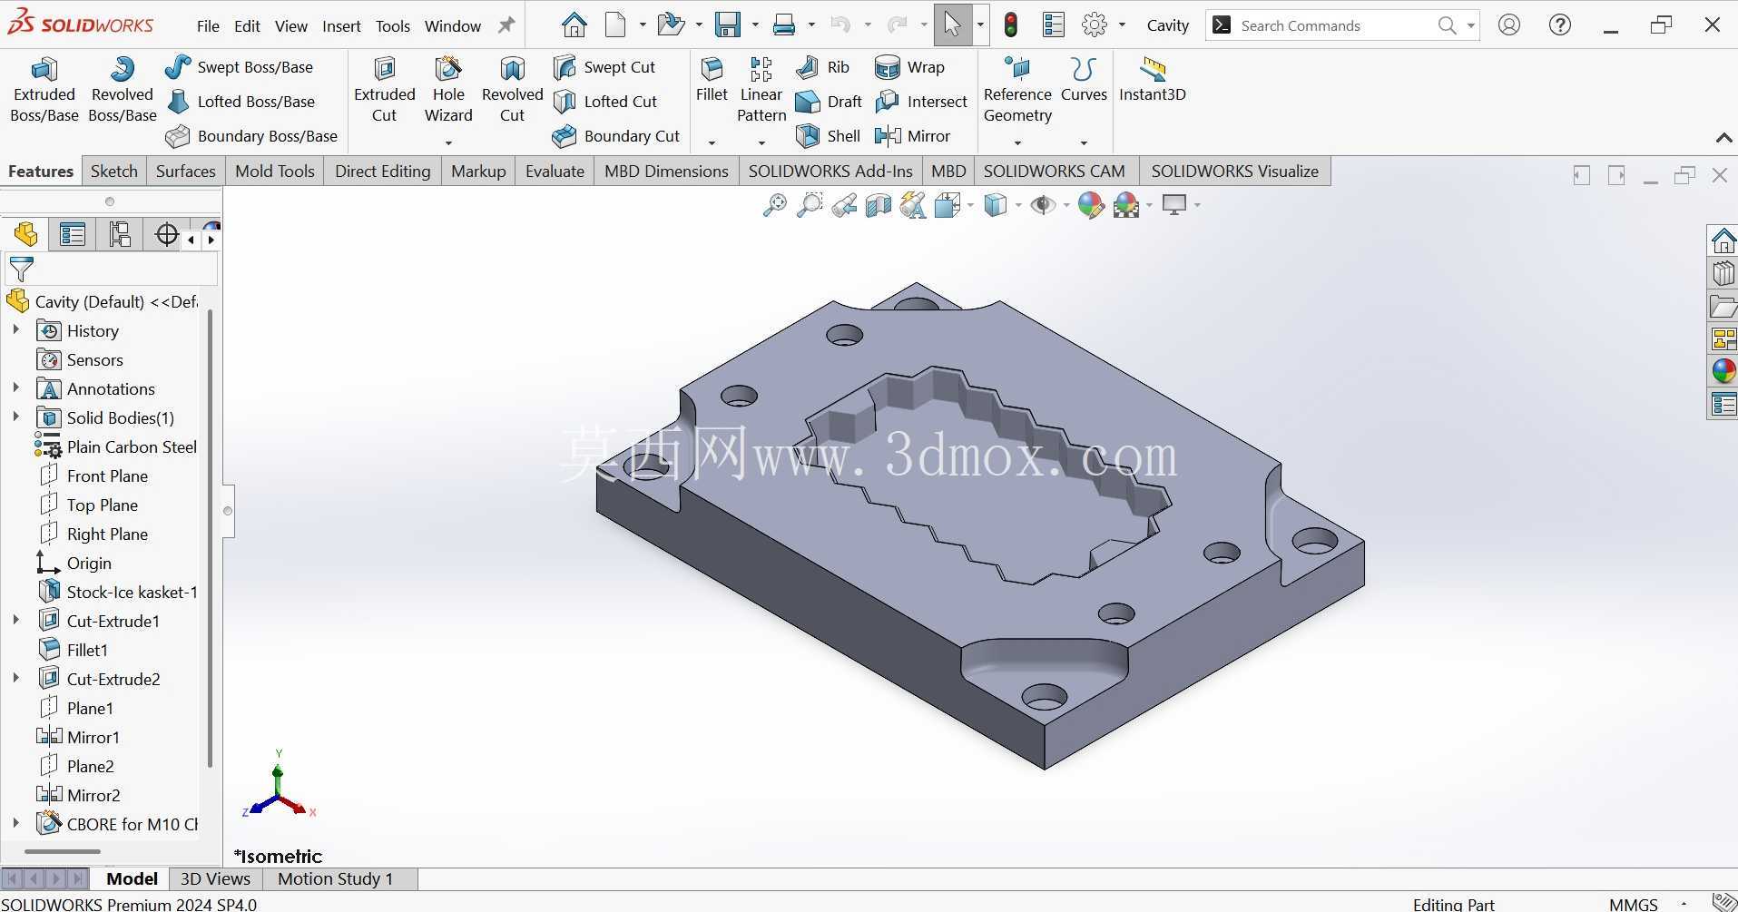Select the Revolved Cut tool
Viewport: 1738px width, 912px height.
click(512, 90)
